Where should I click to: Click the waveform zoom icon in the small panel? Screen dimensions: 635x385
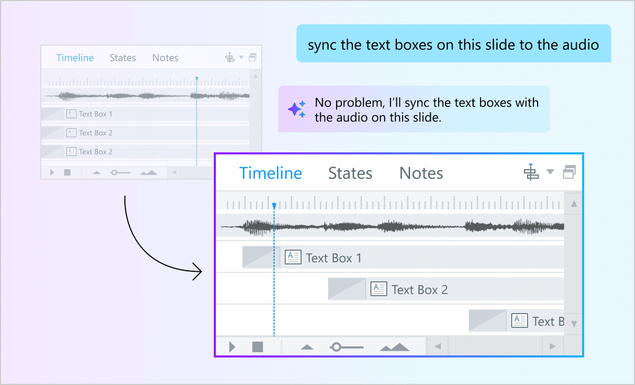click(x=150, y=172)
